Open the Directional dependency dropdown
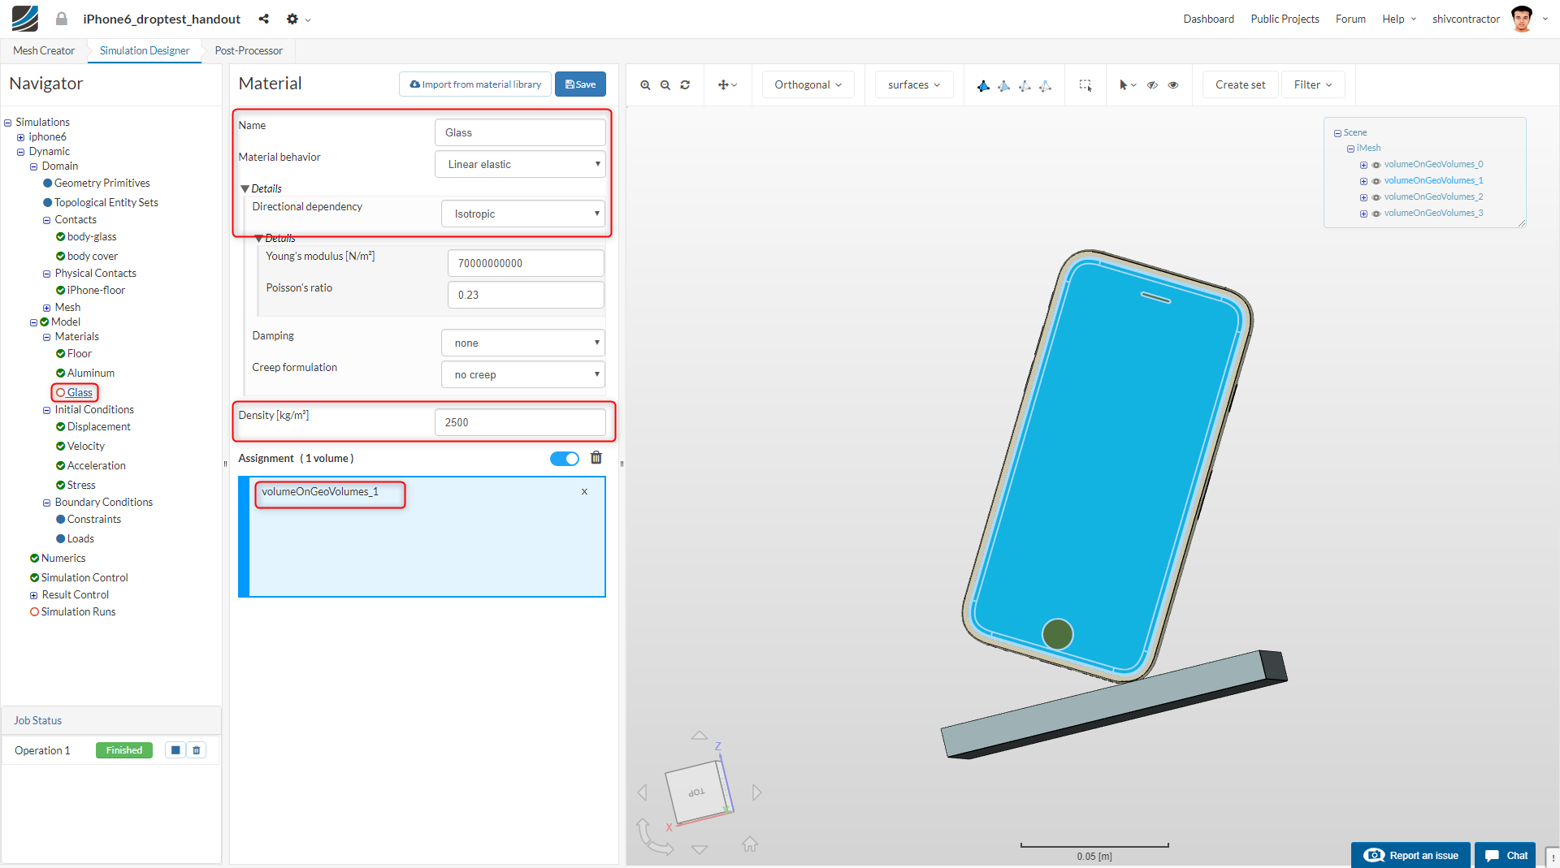Screen dimensions: 1560x868 point(523,214)
